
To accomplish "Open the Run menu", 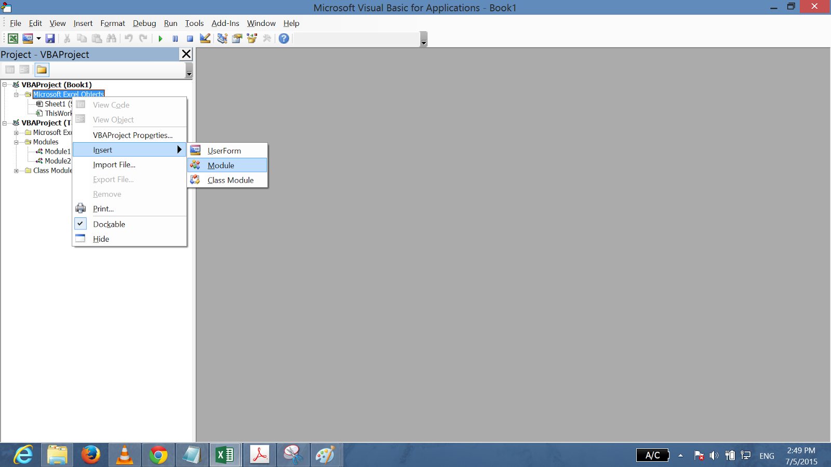I will [x=170, y=23].
